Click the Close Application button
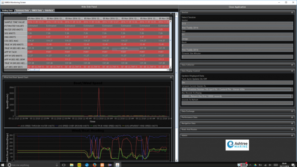This screenshot has width=297, height=167. coord(237,7)
